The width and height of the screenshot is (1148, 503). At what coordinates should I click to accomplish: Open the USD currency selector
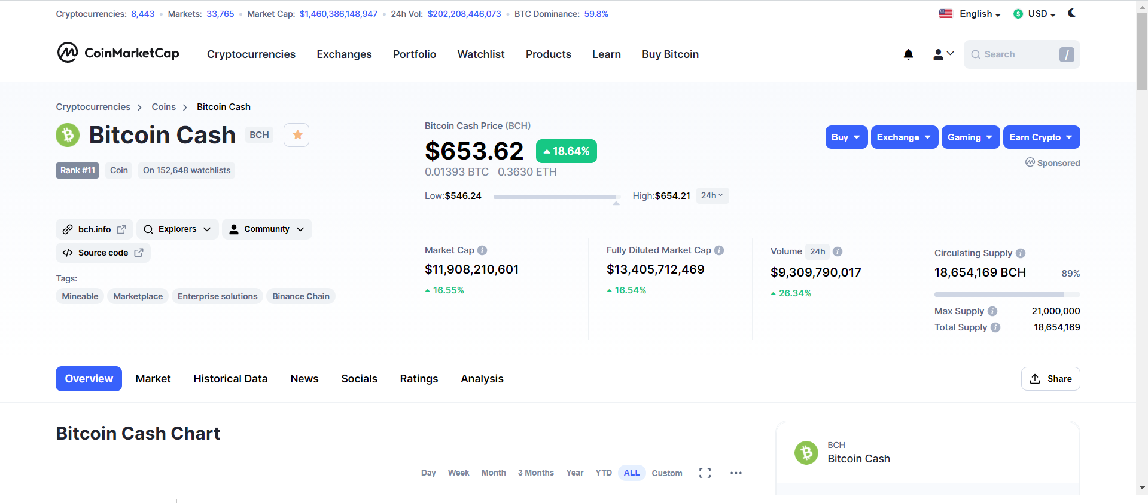[x=1042, y=14]
